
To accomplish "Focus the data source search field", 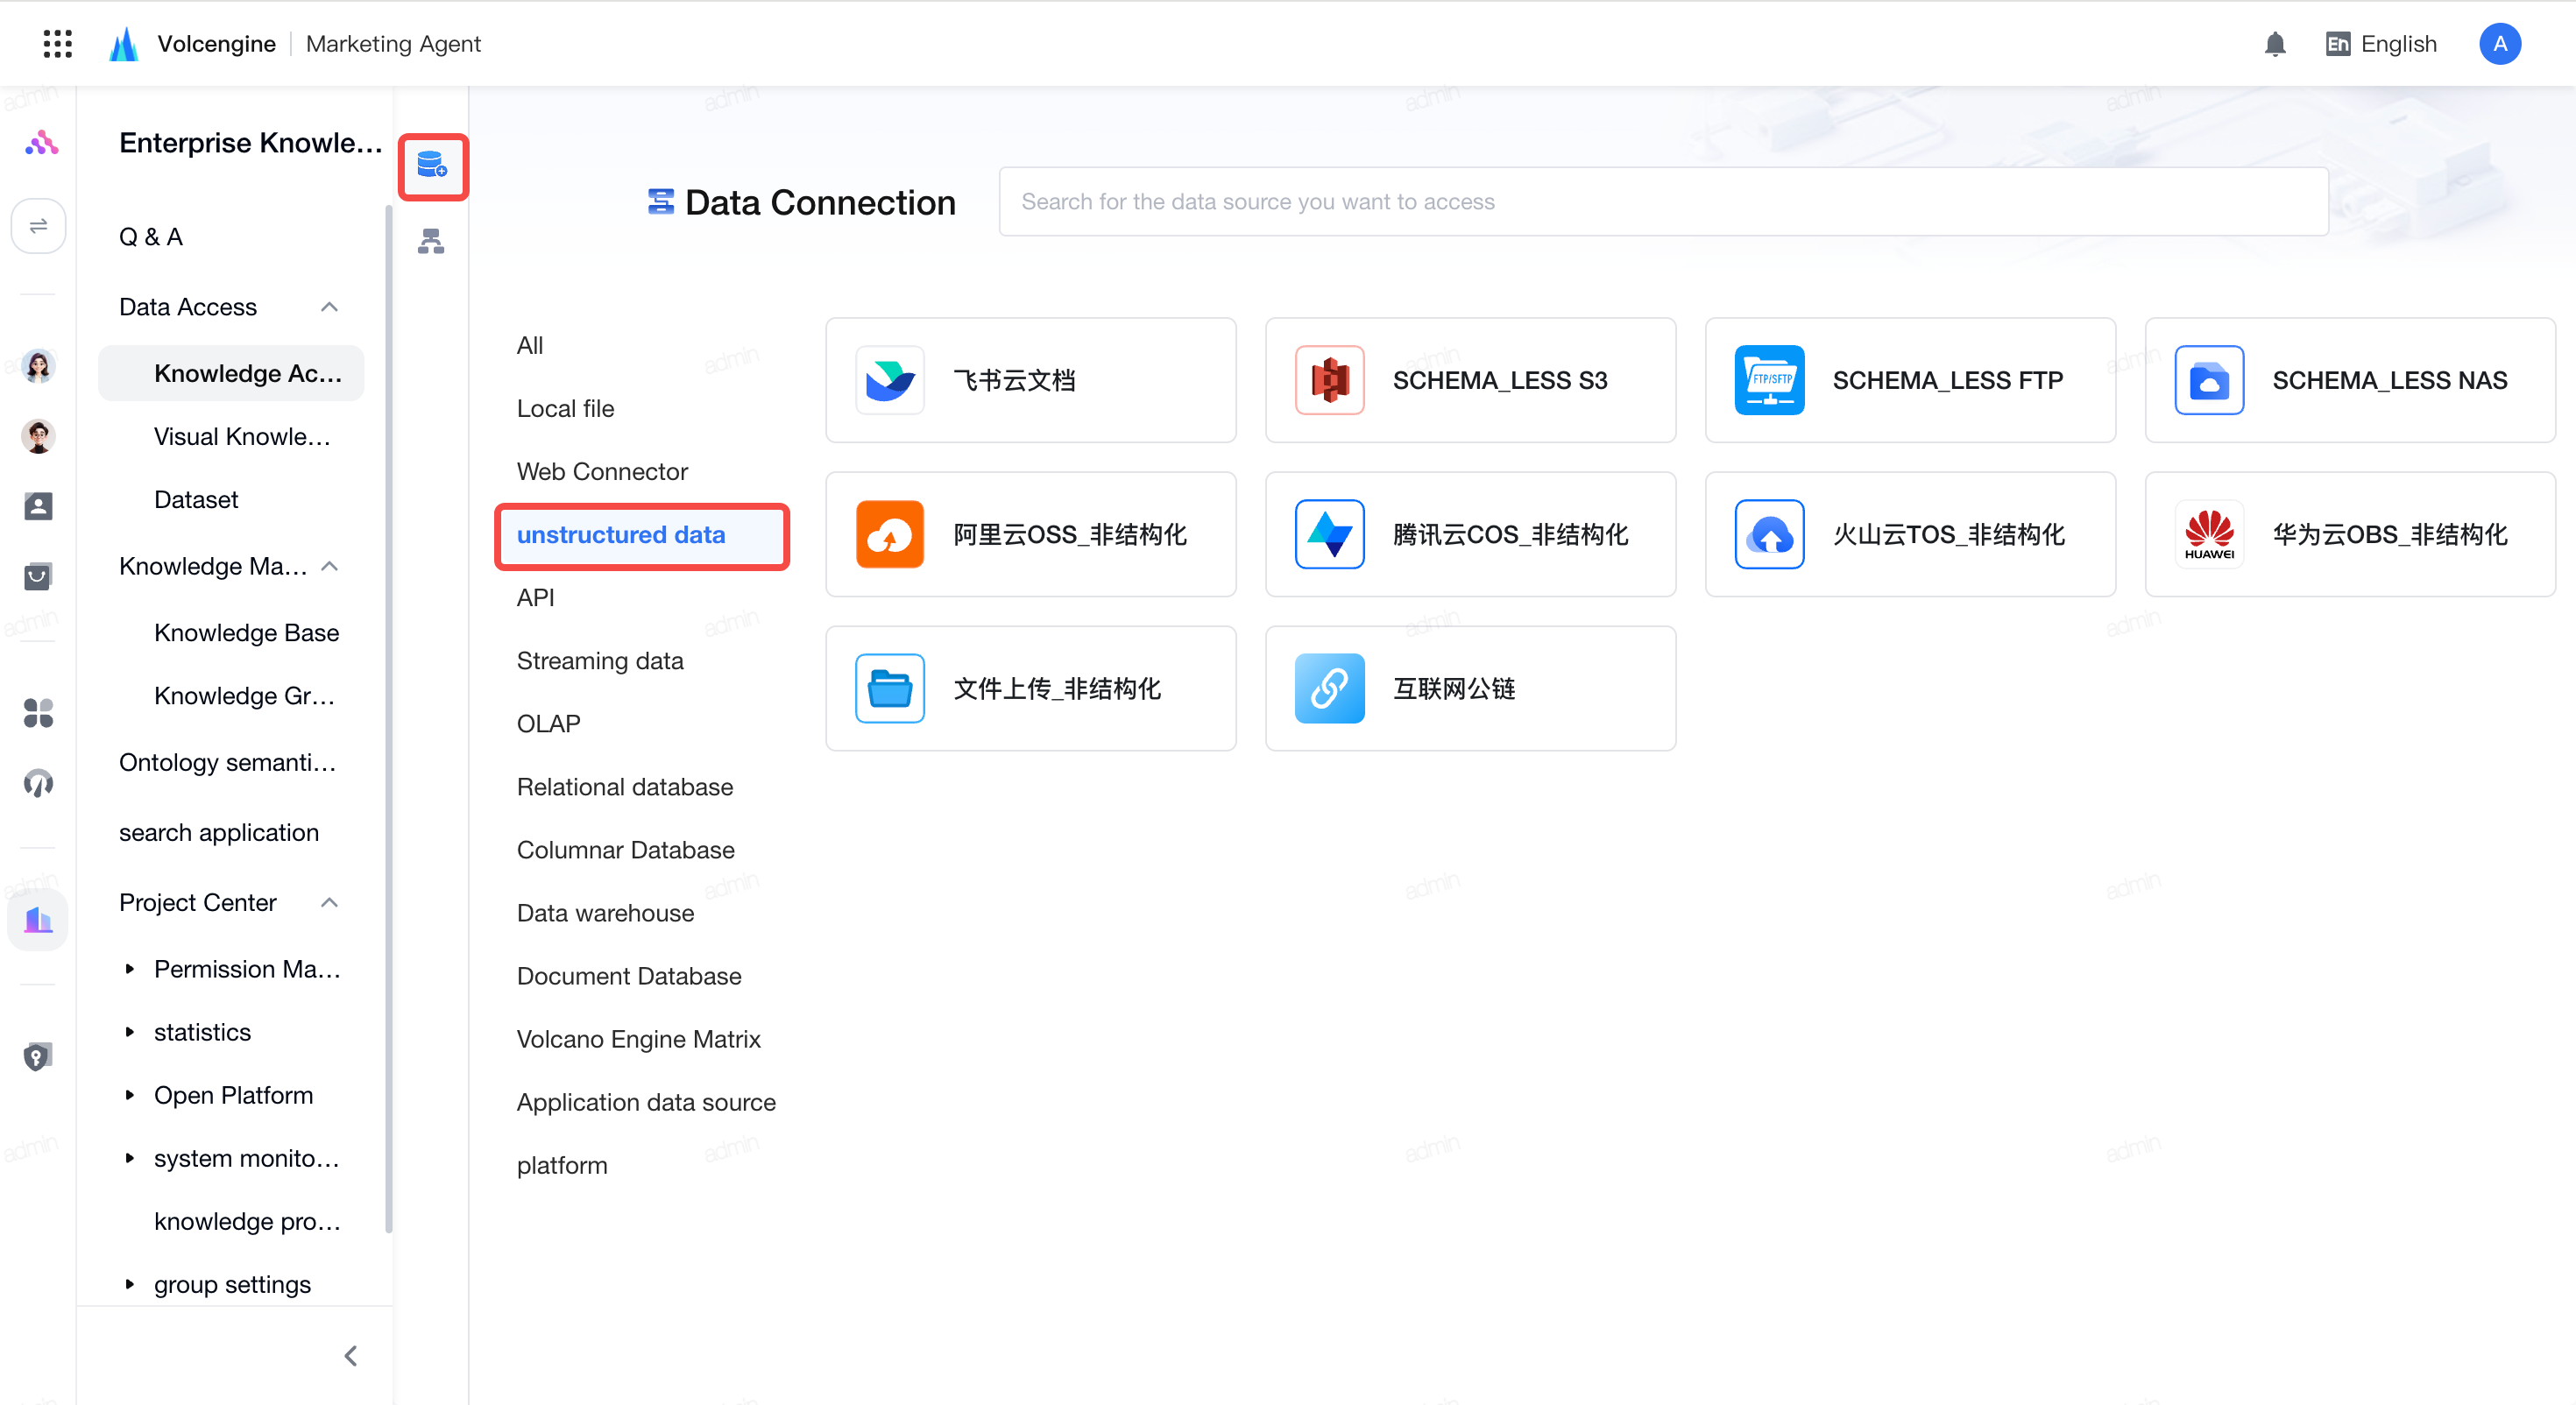I will [x=1663, y=201].
